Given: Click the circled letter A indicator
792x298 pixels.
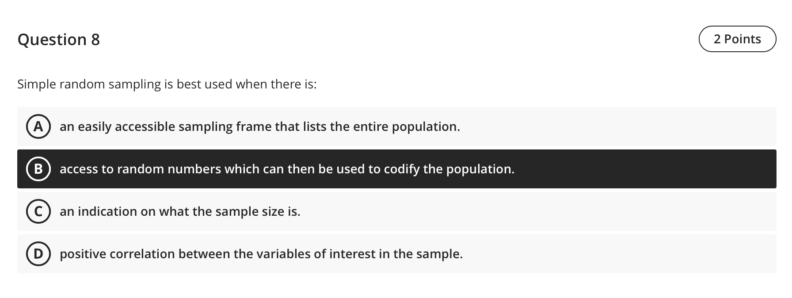Looking at the screenshot, I should pos(38,126).
